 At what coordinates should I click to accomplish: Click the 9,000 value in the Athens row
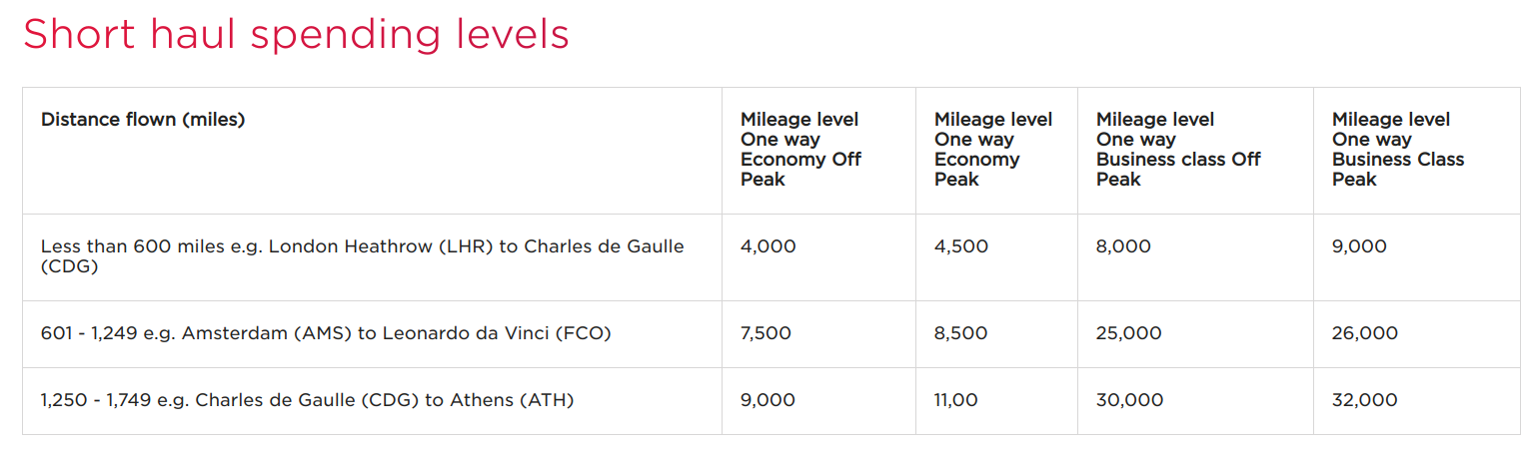(767, 400)
